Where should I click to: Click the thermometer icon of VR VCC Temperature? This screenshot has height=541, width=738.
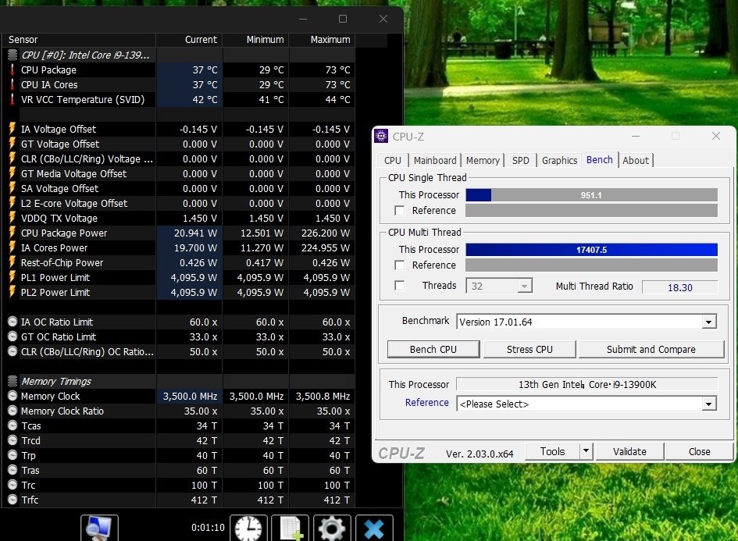[12, 100]
